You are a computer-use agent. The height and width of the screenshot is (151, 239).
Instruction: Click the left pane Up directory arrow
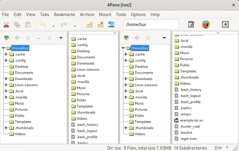[x=17, y=38]
